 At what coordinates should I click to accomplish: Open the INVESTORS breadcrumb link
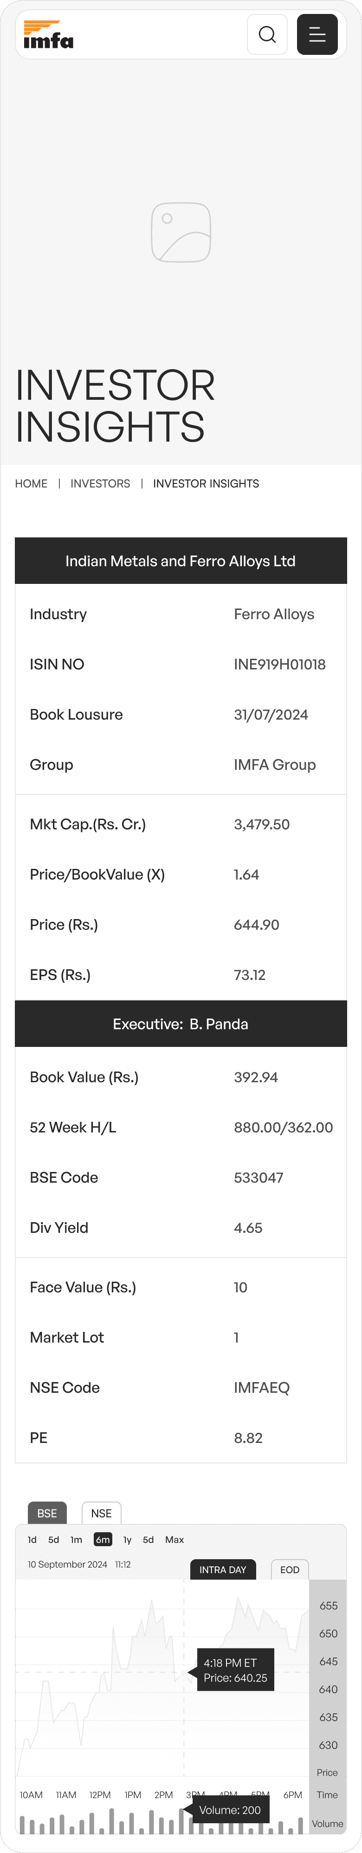click(100, 483)
